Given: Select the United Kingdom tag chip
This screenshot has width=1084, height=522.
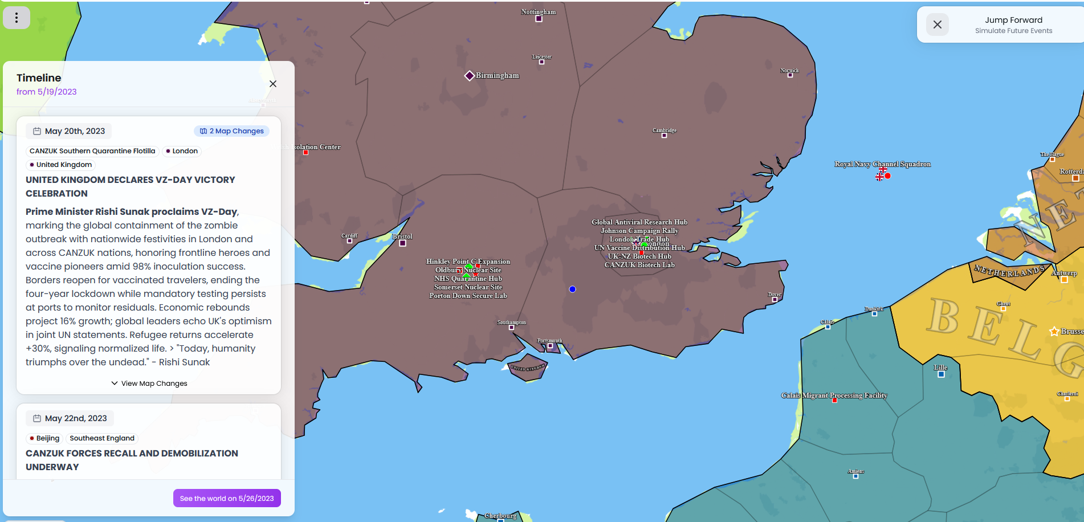Looking at the screenshot, I should [x=60, y=165].
